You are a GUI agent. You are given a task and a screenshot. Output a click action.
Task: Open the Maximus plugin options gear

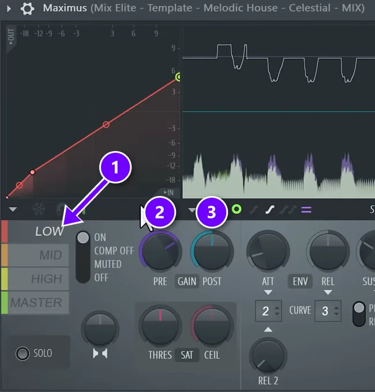point(27,9)
